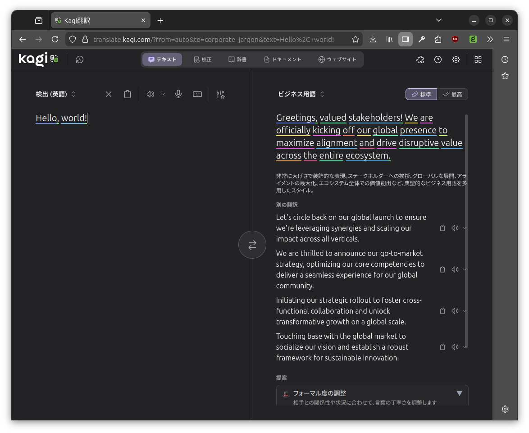The image size is (529, 433).
Task: Open the virtual keyboard icon
Action: coord(197,94)
